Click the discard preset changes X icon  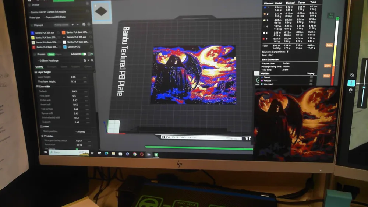(x=88, y=60)
